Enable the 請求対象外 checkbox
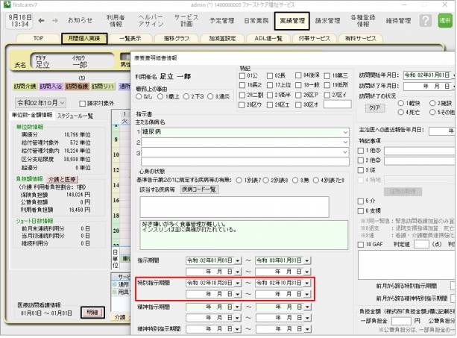The width and height of the screenshot is (457, 338). (x=83, y=103)
